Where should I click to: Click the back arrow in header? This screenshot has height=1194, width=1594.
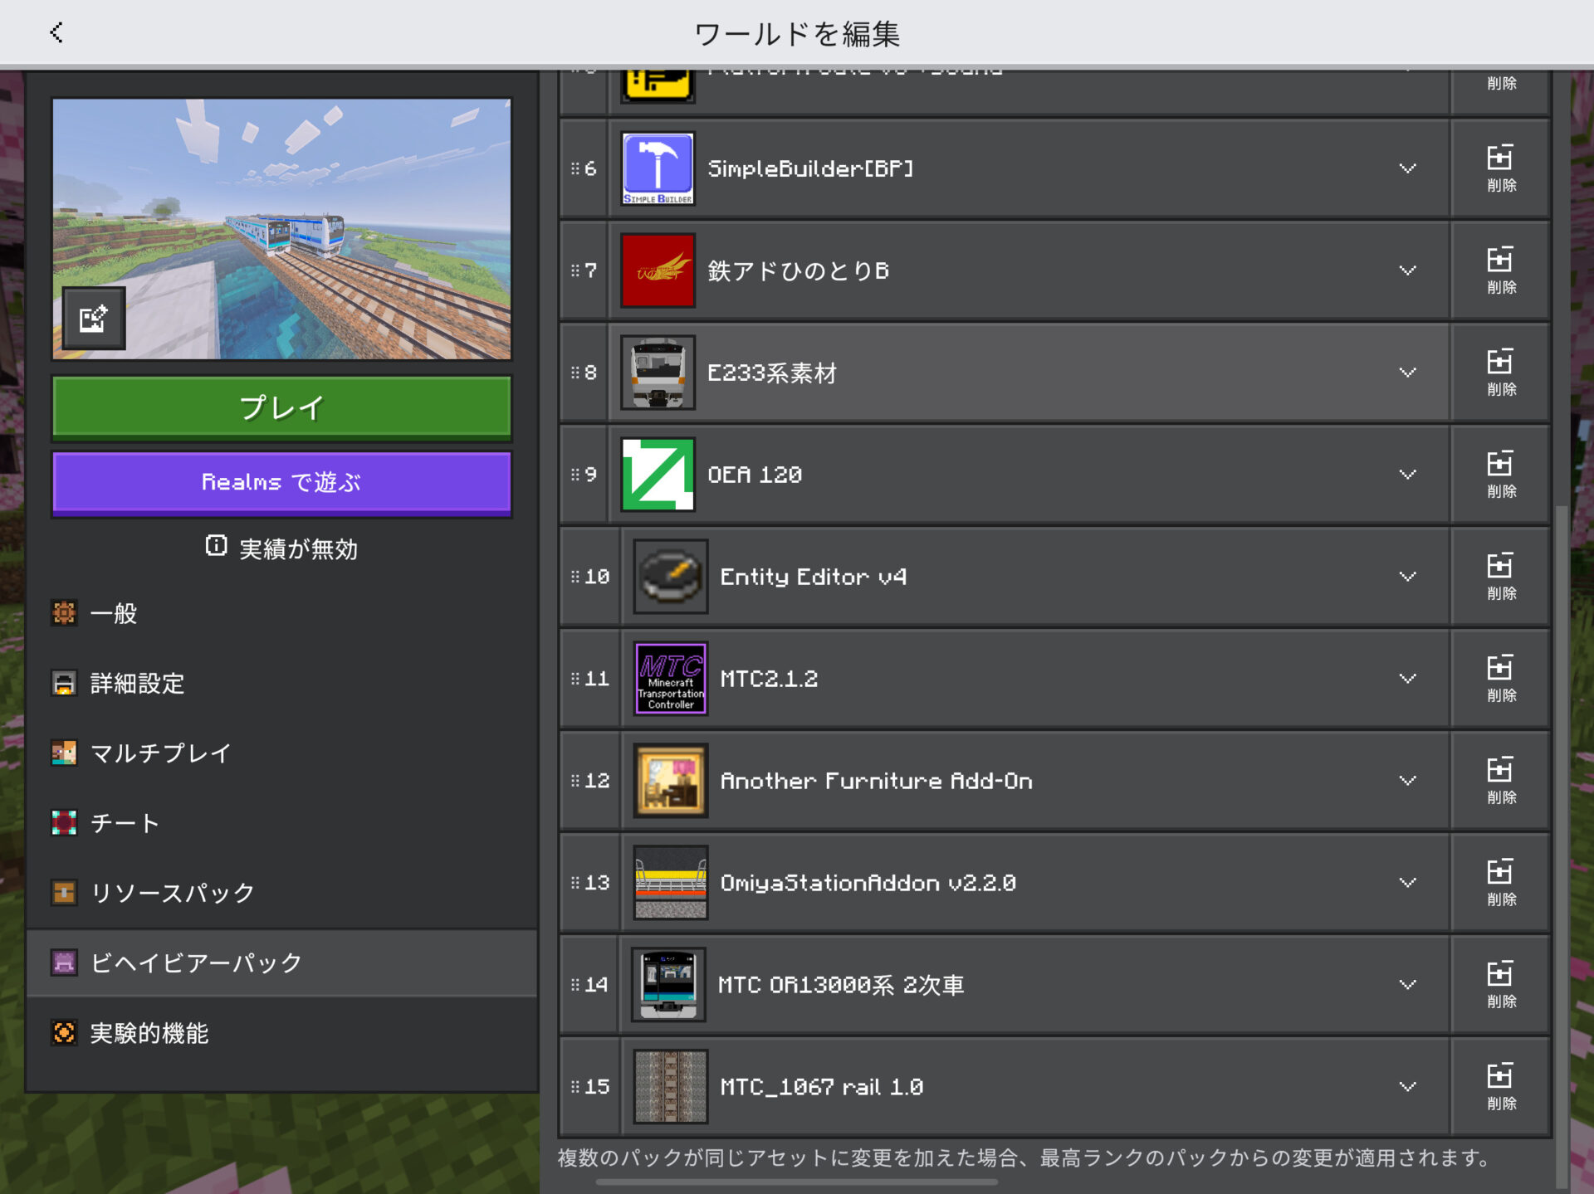click(56, 33)
